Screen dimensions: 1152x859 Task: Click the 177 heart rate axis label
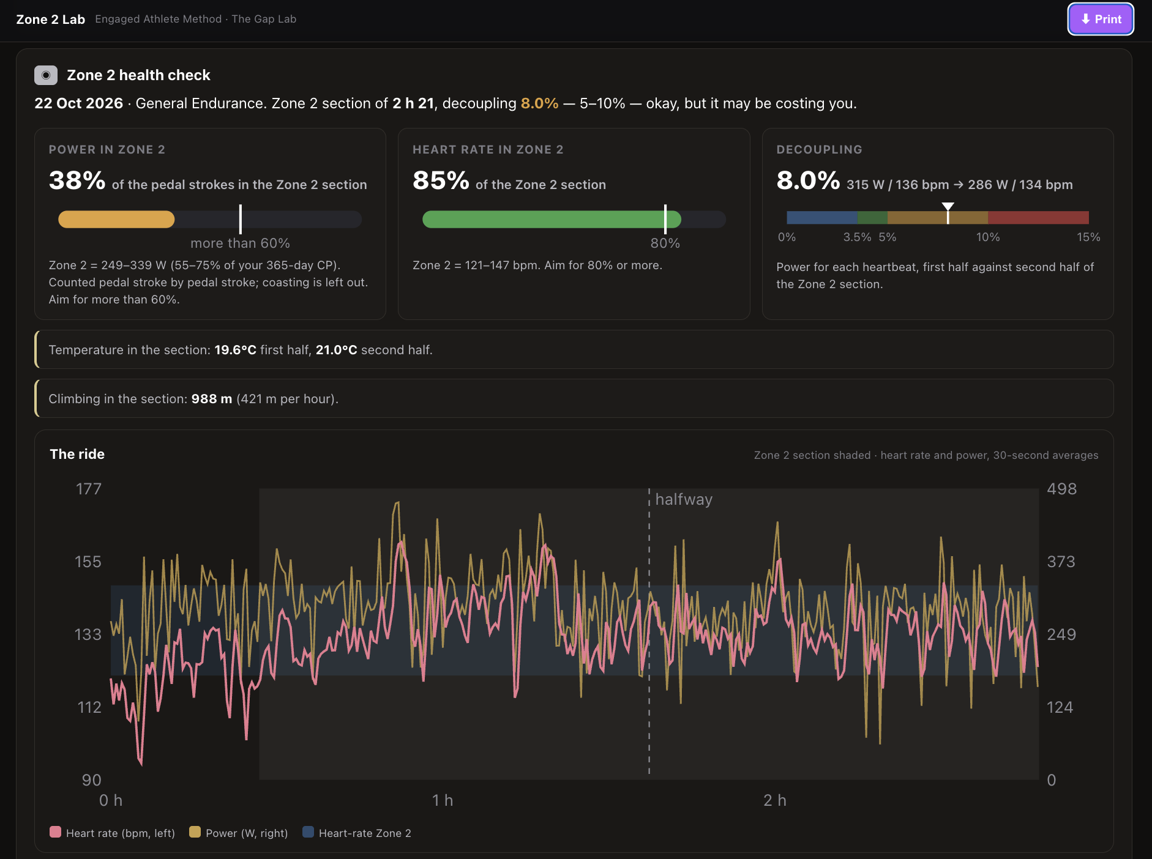[89, 489]
